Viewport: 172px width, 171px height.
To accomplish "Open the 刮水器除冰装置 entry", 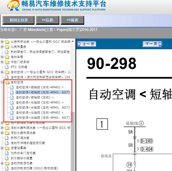I will tap(21, 158).
